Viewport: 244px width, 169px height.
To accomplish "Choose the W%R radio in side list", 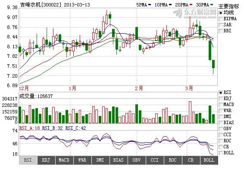I will pyautogui.click(x=221, y=111).
